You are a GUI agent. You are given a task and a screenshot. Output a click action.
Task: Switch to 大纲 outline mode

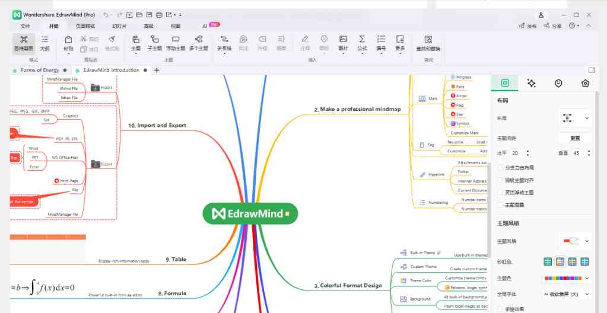[44, 42]
